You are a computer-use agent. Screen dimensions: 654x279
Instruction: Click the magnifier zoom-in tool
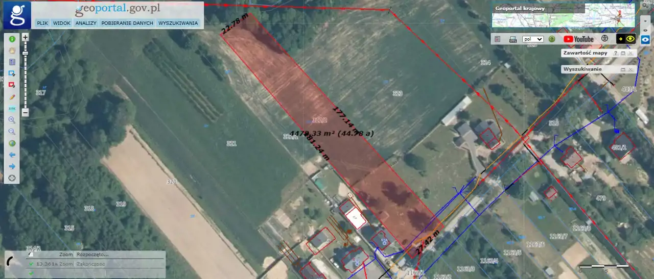point(12,120)
